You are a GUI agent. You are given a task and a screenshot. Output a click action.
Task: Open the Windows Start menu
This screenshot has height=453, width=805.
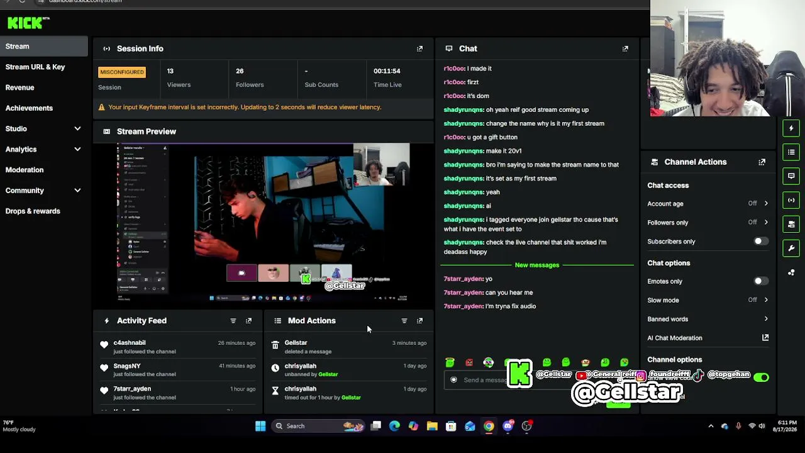tap(260, 426)
